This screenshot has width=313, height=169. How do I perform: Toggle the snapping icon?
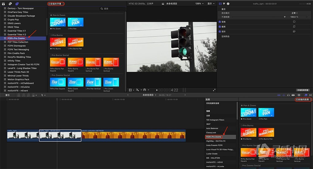[x=293, y=95]
